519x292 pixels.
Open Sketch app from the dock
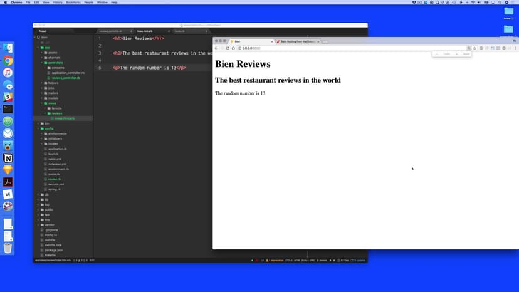[8, 170]
